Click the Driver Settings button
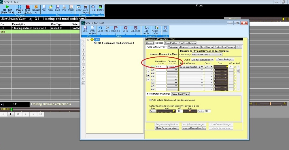 (x=225, y=59)
